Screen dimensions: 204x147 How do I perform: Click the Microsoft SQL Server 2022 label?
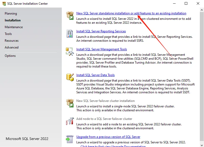point(27,139)
